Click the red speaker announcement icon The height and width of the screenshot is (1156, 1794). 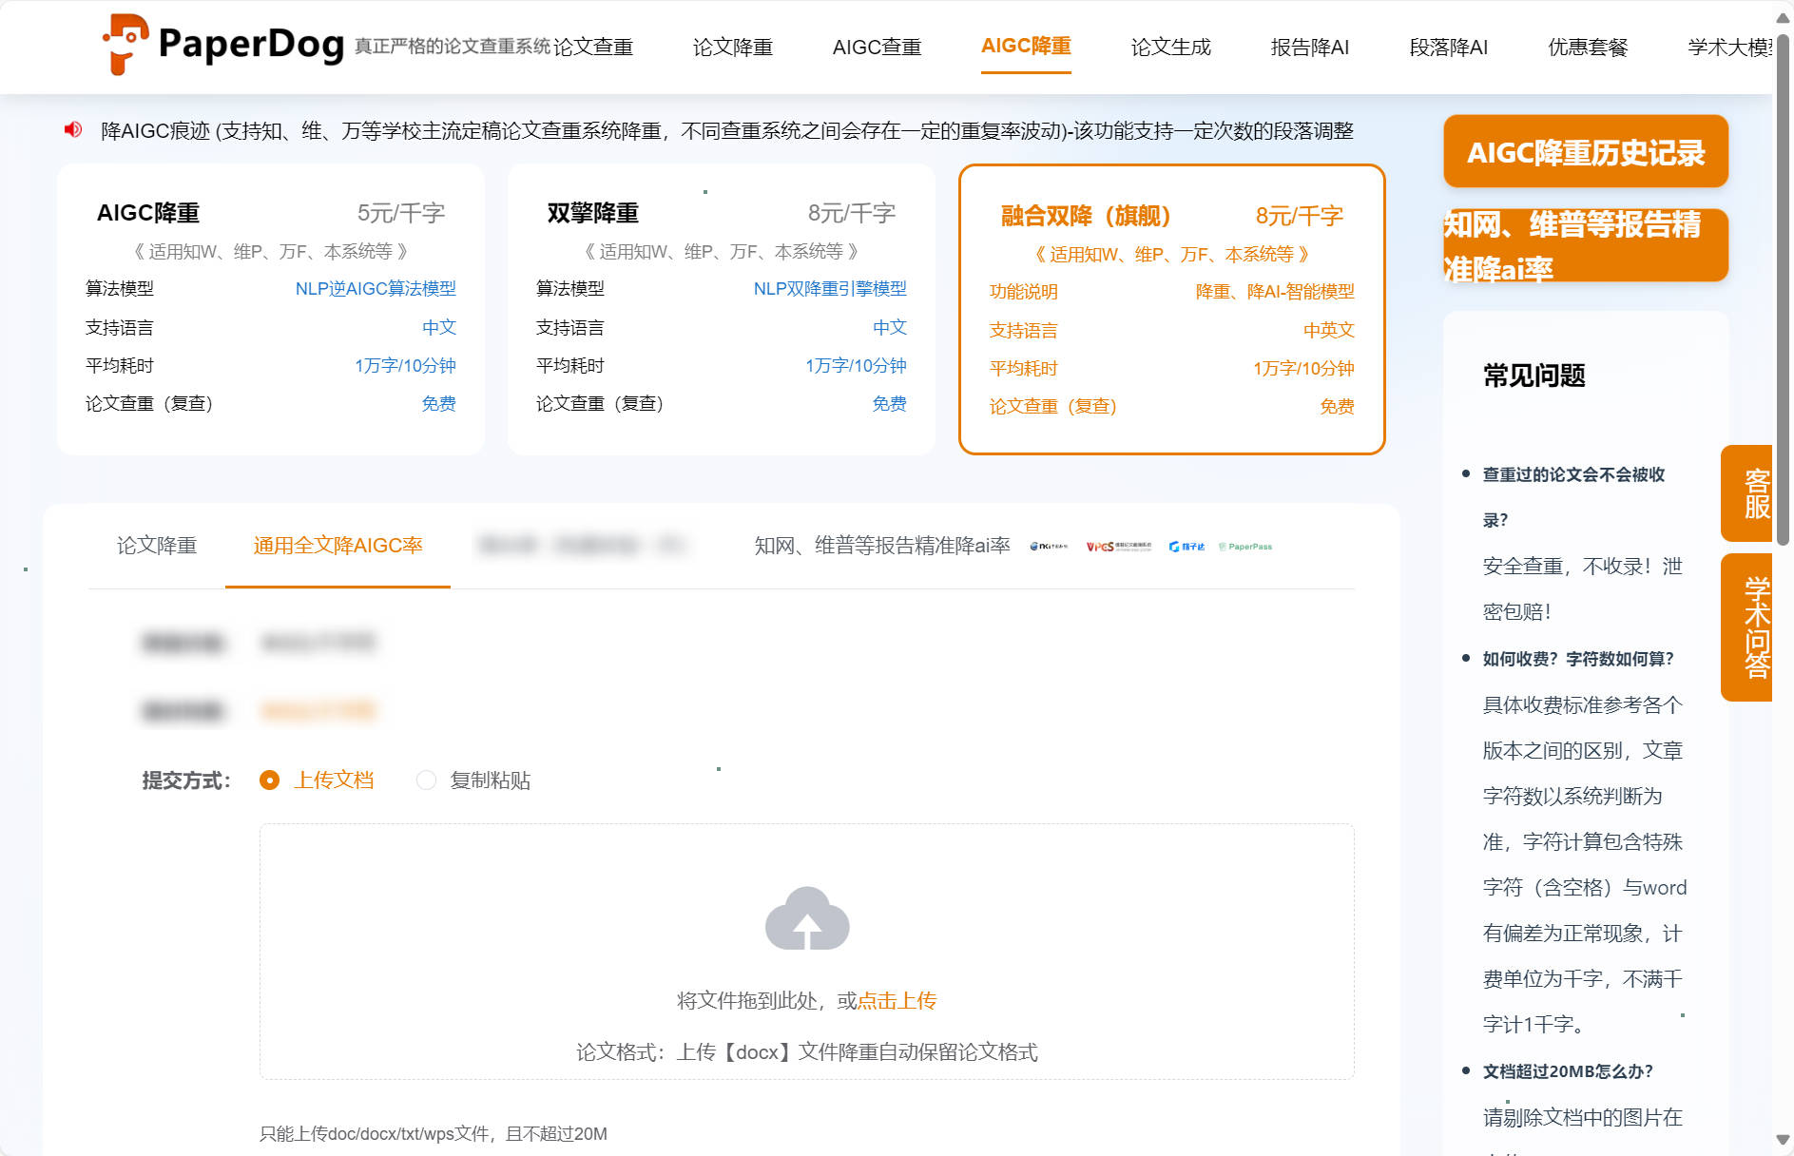click(73, 129)
